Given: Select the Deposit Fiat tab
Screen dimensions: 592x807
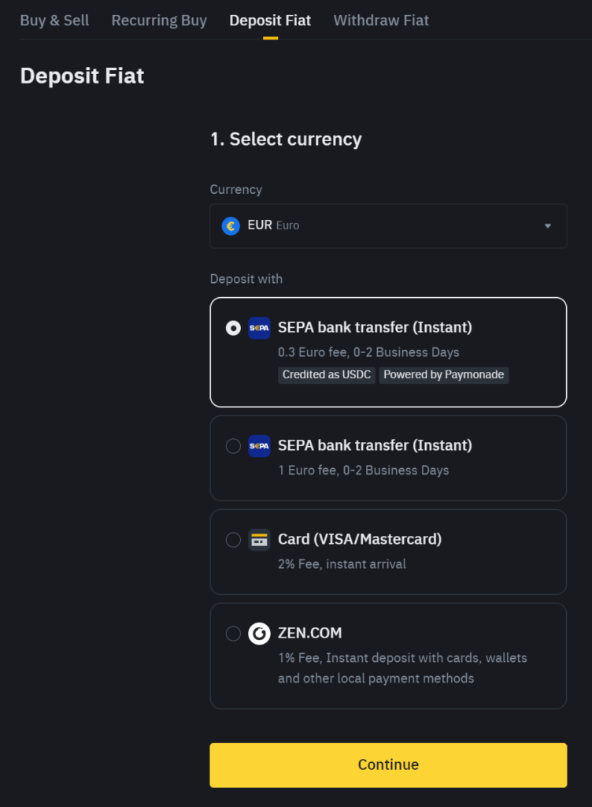Looking at the screenshot, I should point(270,20).
